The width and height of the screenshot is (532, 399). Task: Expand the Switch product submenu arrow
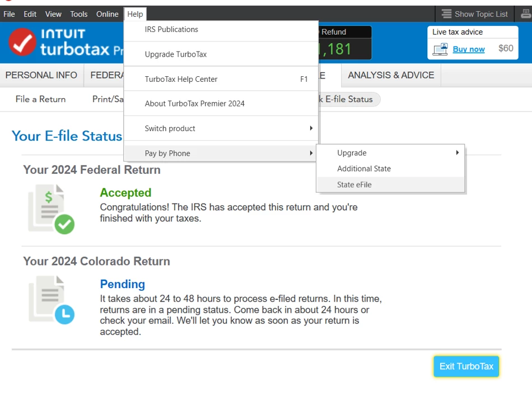tap(311, 128)
